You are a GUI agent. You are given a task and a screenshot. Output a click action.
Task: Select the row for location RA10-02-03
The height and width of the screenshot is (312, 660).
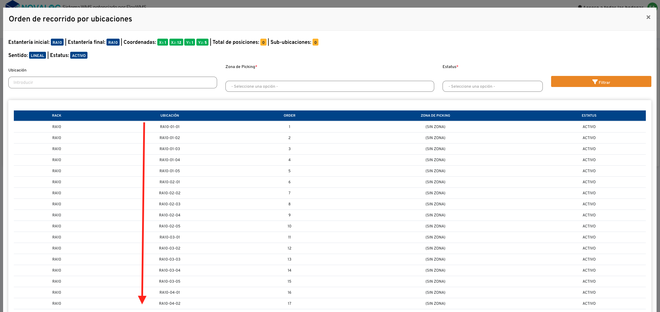(x=170, y=204)
